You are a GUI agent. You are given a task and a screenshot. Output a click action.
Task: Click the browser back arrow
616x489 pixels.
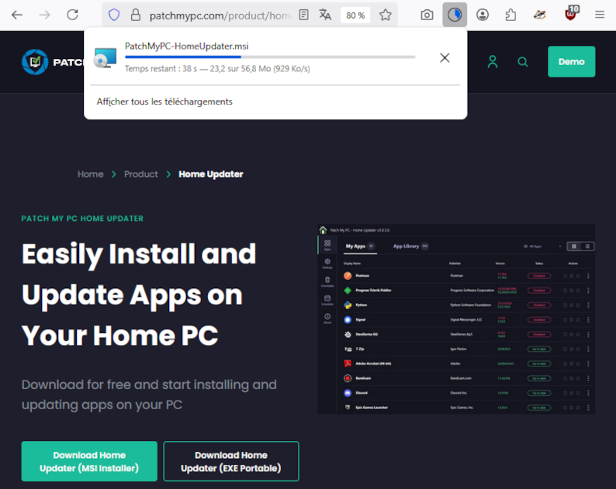click(x=16, y=15)
